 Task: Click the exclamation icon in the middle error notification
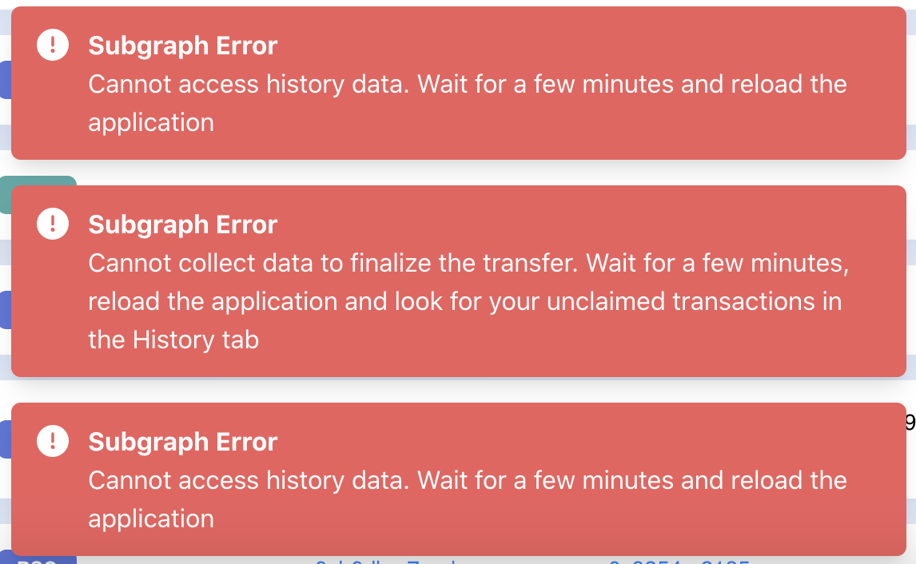tap(52, 224)
